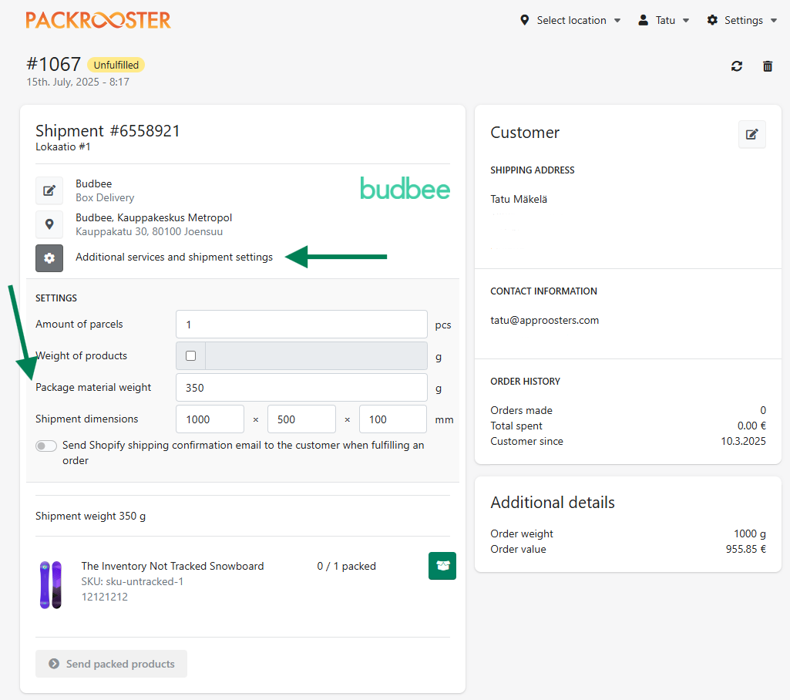The image size is (790, 700).
Task: Refresh the order with the reload icon
Action: click(x=737, y=66)
